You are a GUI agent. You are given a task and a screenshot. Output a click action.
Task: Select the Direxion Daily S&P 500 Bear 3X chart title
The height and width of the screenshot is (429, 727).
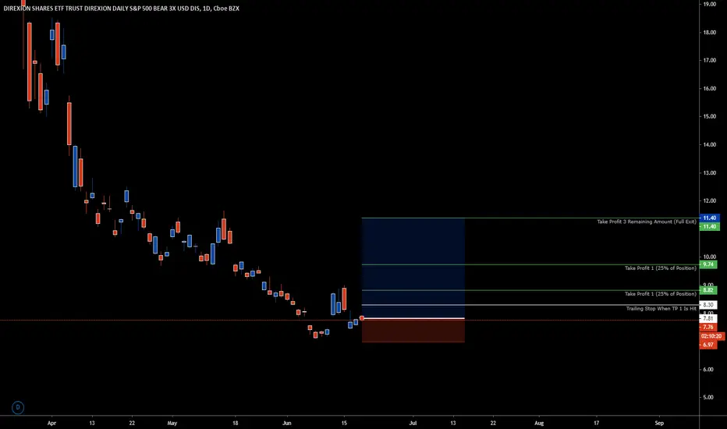(x=122, y=9)
